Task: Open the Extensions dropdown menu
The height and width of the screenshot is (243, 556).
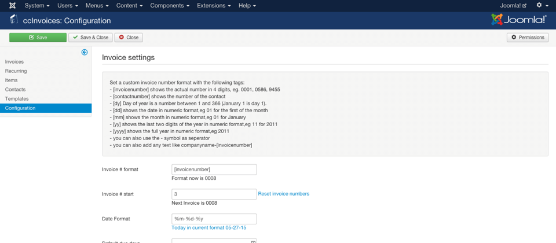Action: [214, 6]
